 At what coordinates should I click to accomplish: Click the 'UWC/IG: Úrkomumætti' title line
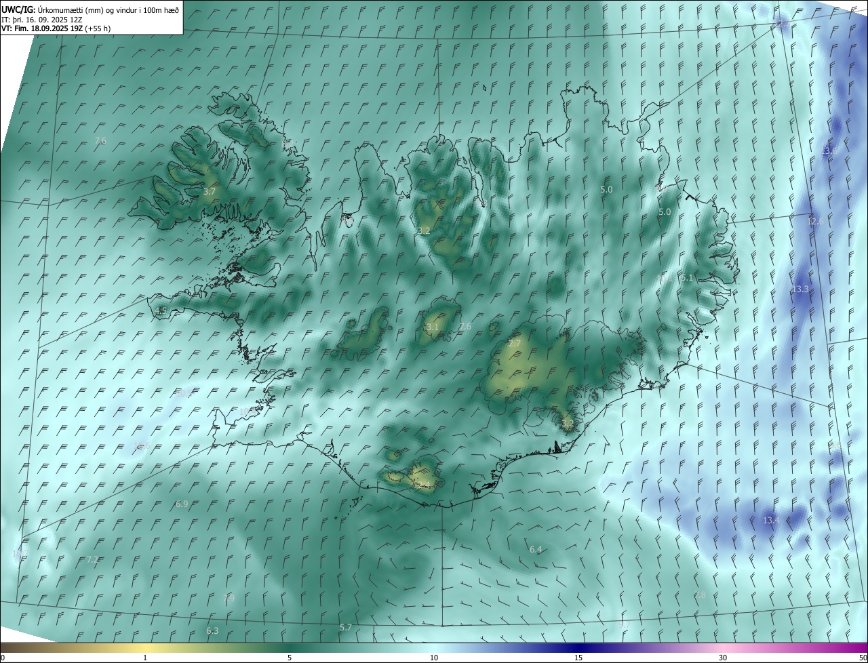[90, 9]
